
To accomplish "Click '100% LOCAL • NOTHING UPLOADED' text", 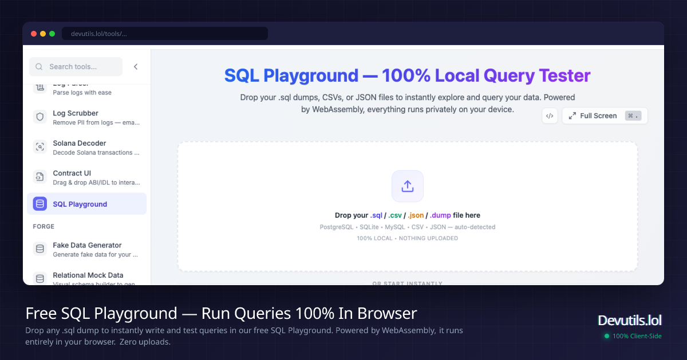I will pos(408,238).
